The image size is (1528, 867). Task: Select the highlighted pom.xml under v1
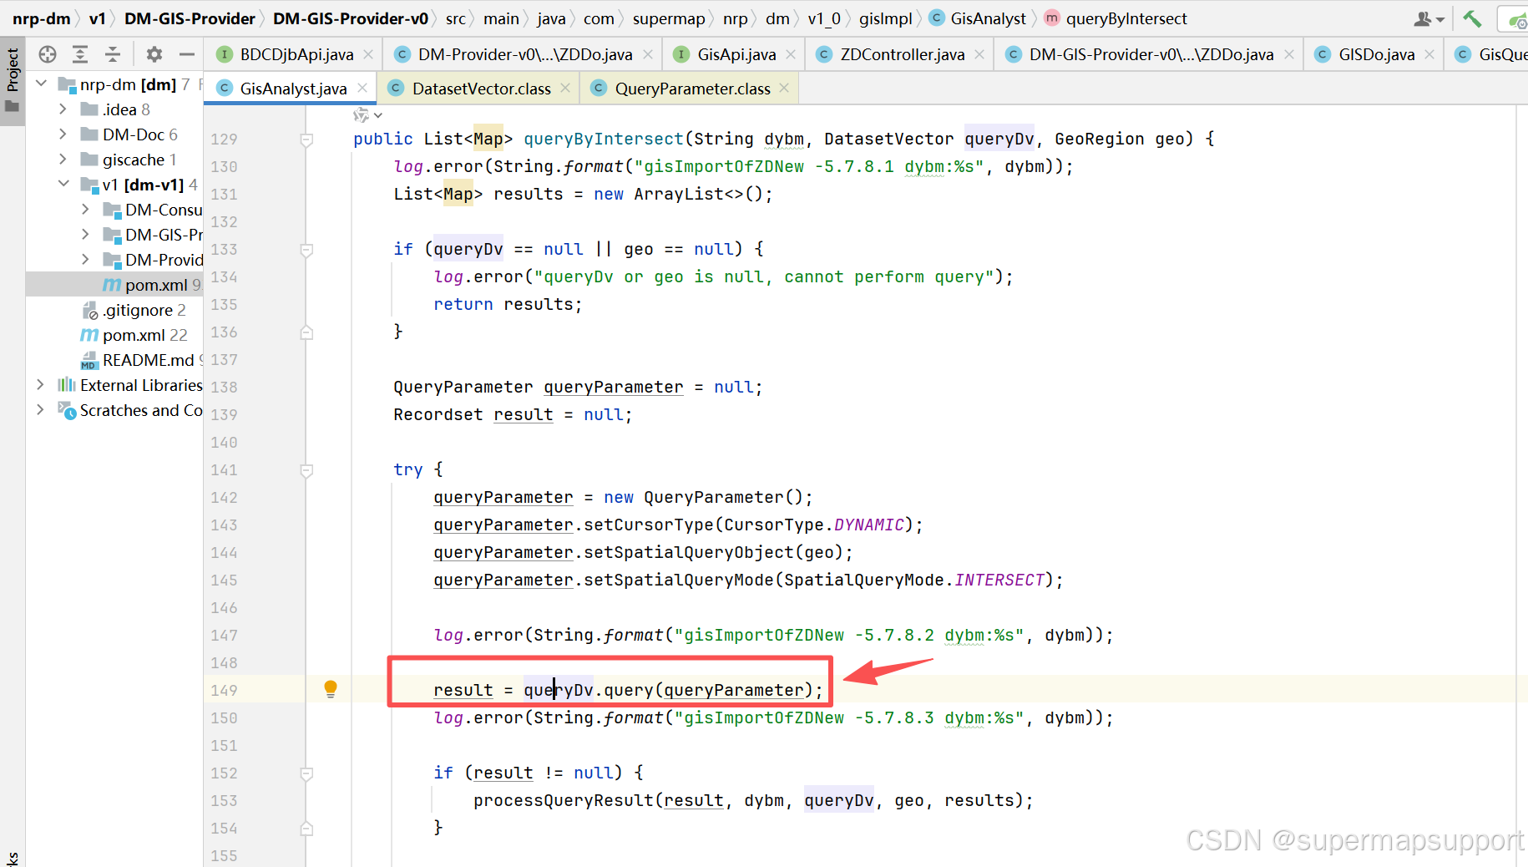[x=114, y=285]
